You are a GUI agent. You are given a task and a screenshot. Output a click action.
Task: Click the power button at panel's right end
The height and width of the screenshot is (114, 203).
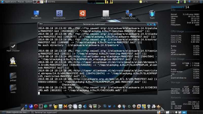coord(201,2)
